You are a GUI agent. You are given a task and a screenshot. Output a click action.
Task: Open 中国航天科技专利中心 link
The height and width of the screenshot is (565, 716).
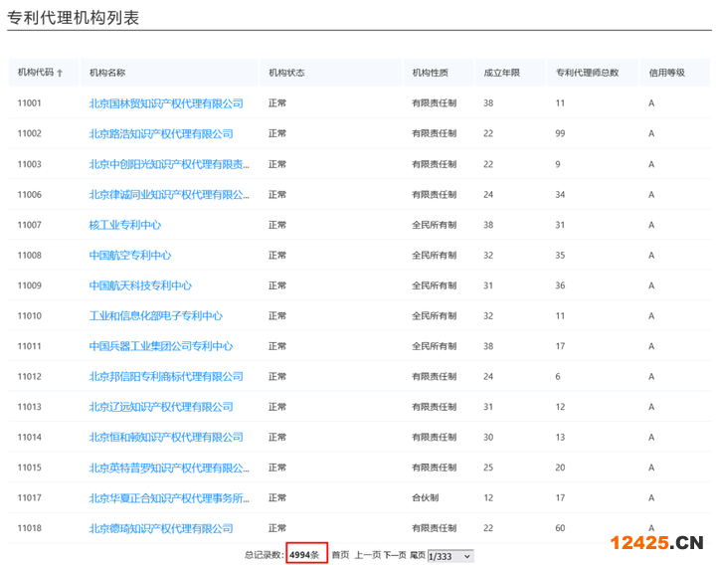[140, 285]
